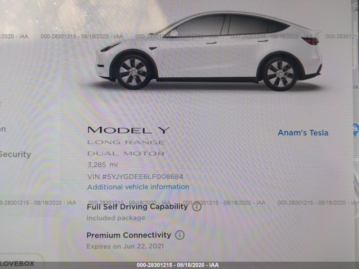Click the Model Y heading
The image size is (359, 269).
(128, 130)
